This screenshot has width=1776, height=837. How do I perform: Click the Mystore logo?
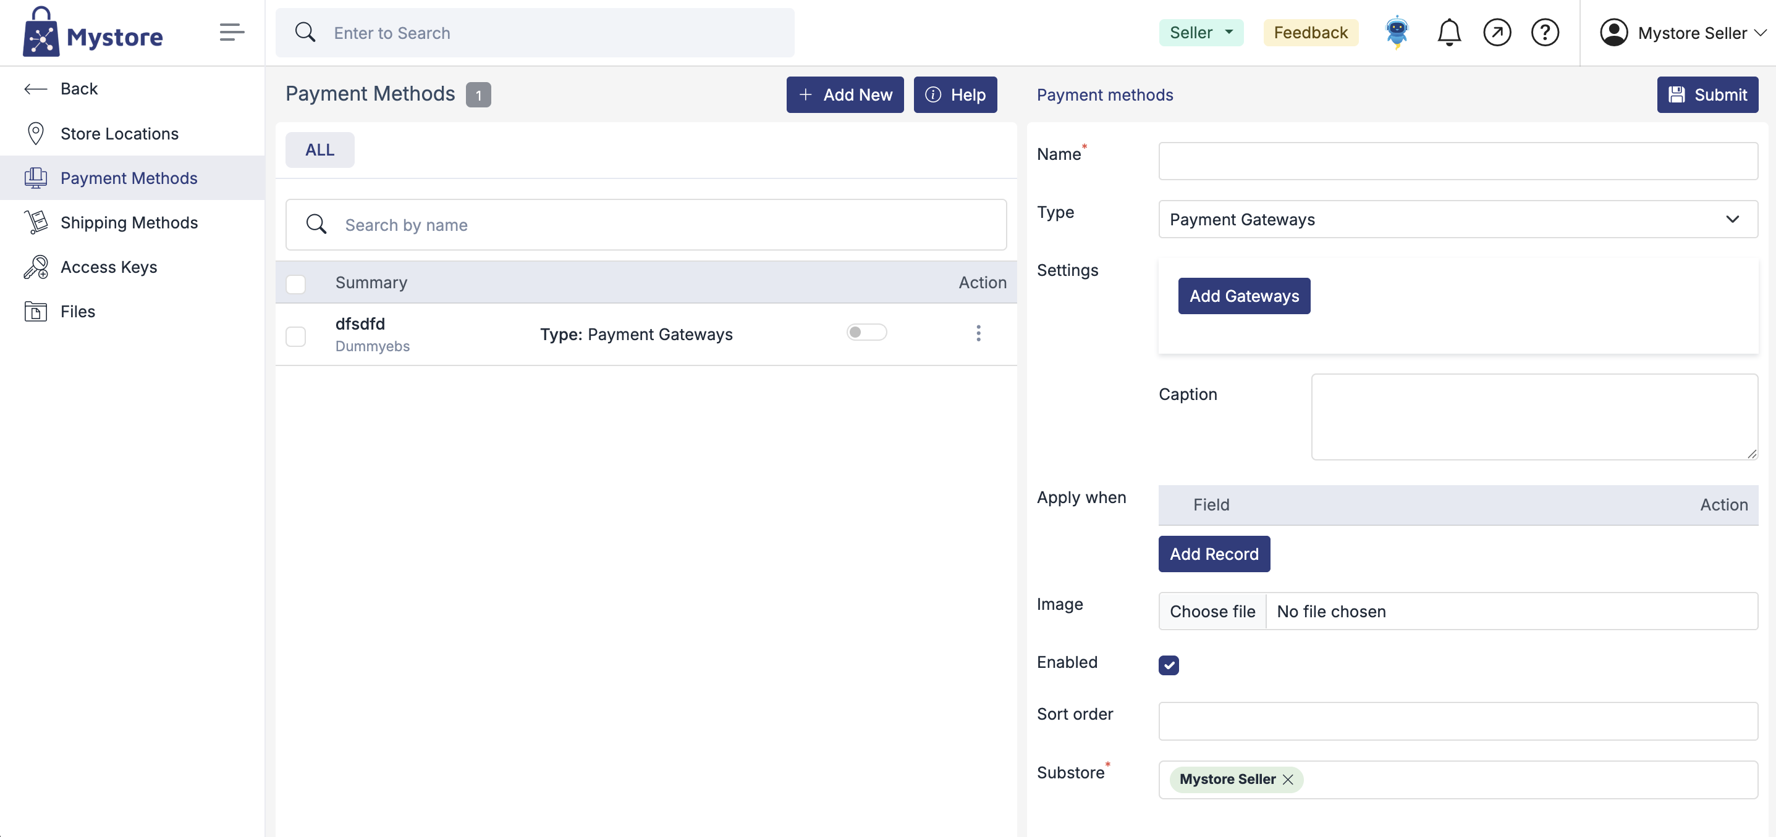93,32
